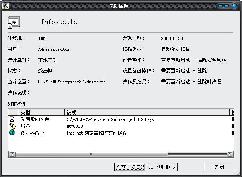Screen dimensions: 242x177
Task: Click the 纠正操作 section label
Action: coord(17,104)
